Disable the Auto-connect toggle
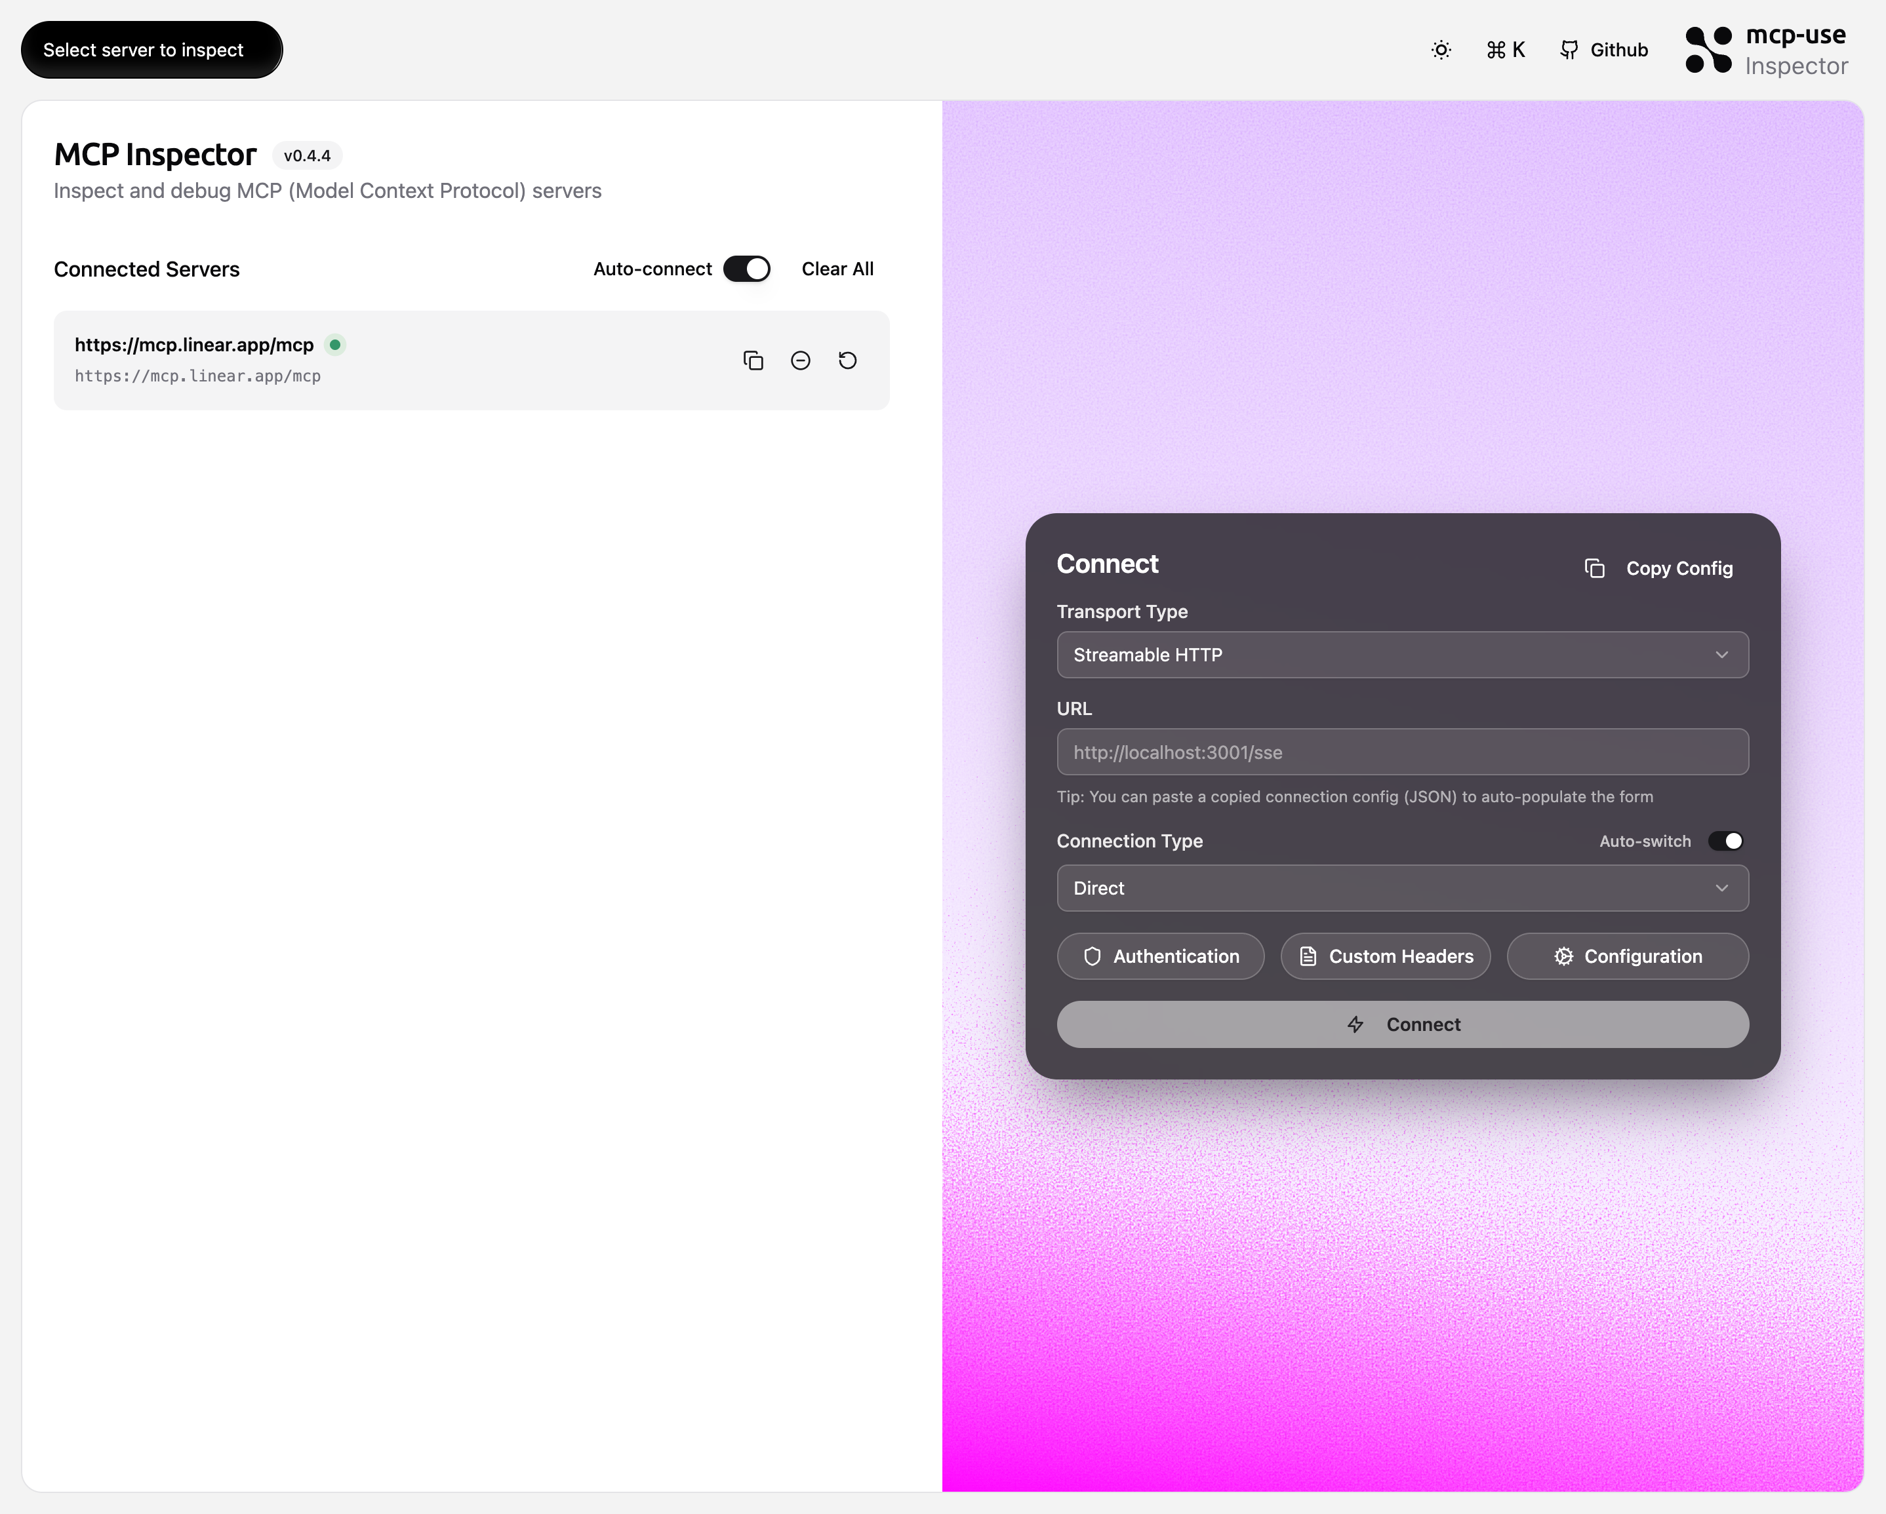 click(x=746, y=268)
